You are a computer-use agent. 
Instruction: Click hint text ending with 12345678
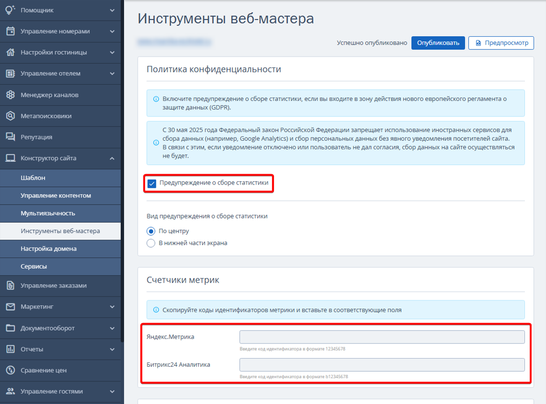[292, 348]
